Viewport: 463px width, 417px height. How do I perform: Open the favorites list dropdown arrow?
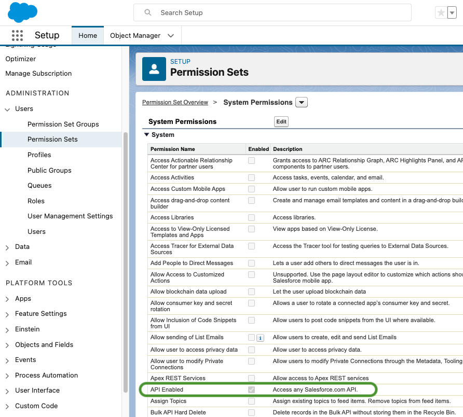tap(452, 12)
